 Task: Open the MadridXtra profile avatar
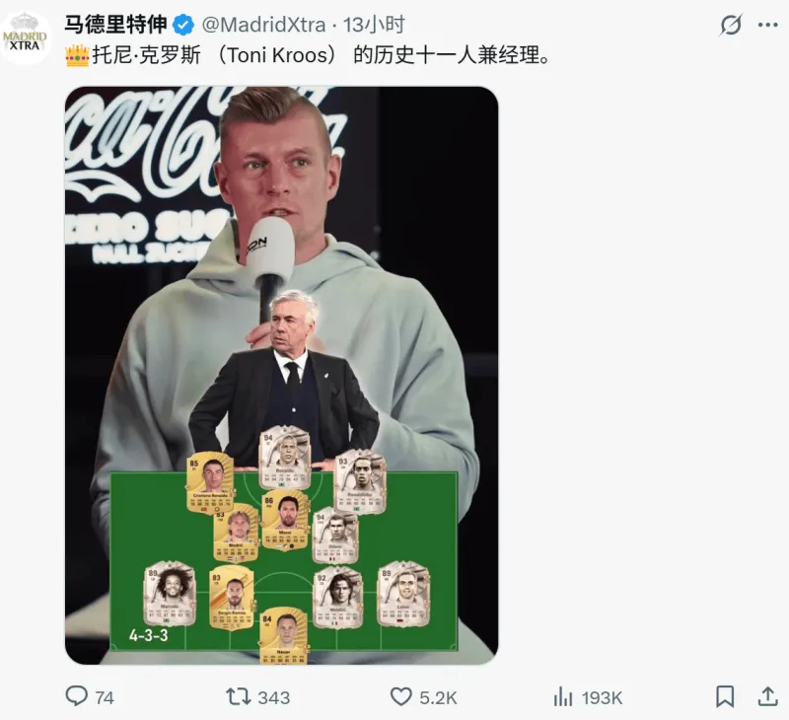(25, 38)
